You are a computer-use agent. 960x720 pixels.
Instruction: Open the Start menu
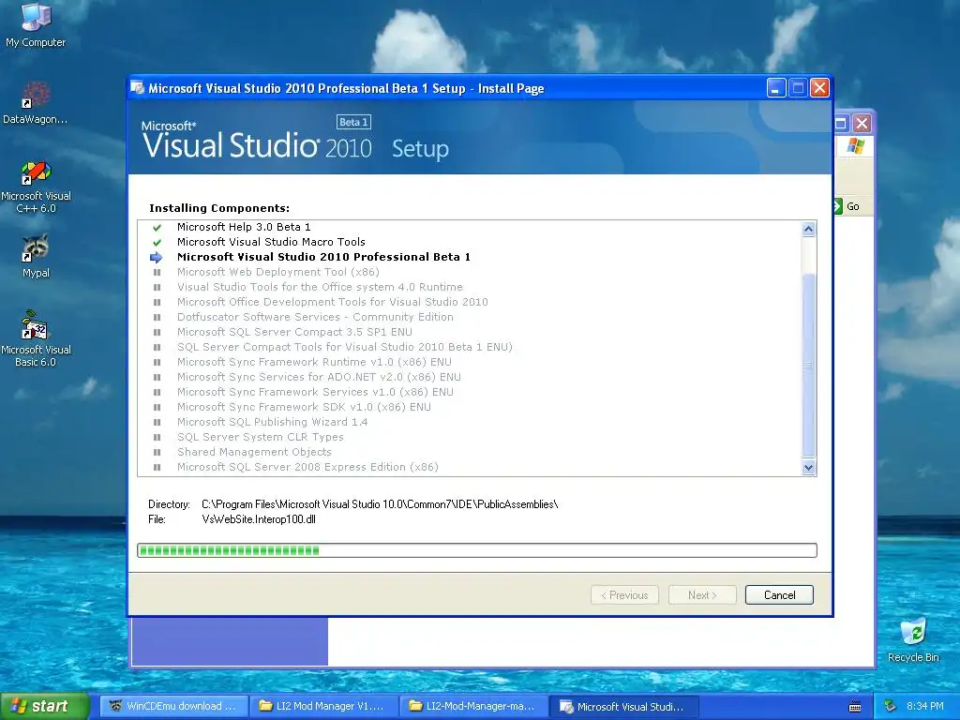pyautogui.click(x=45, y=707)
